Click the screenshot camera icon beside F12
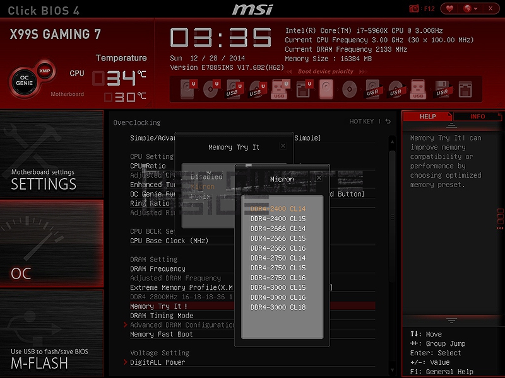505x378 pixels. coord(413,9)
